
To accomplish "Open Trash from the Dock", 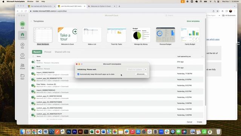I will pos(218,132).
